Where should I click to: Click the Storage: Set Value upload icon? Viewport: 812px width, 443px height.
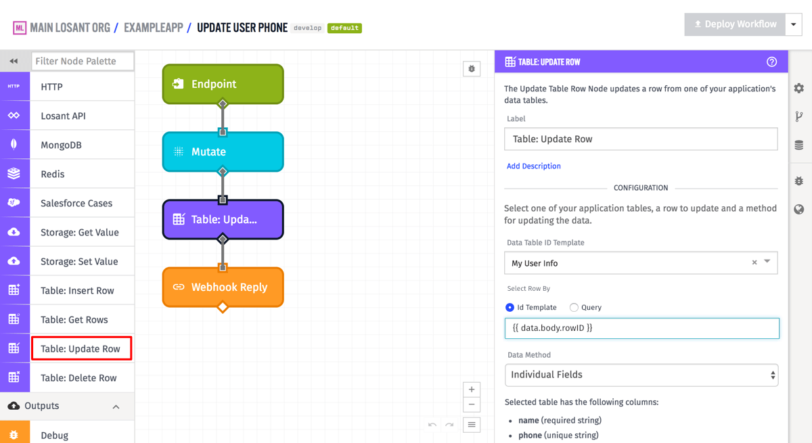point(14,261)
